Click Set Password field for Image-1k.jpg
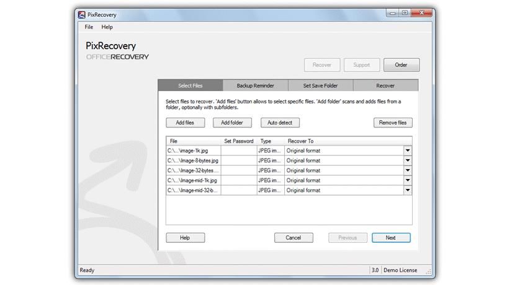The image size is (515, 285). pyautogui.click(x=238, y=151)
